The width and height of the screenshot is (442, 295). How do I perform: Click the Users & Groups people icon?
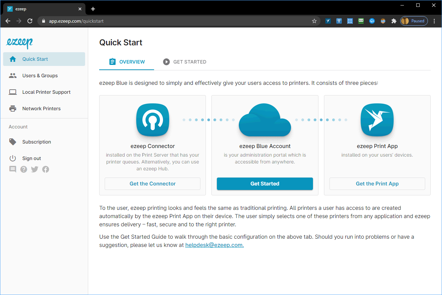pos(13,76)
